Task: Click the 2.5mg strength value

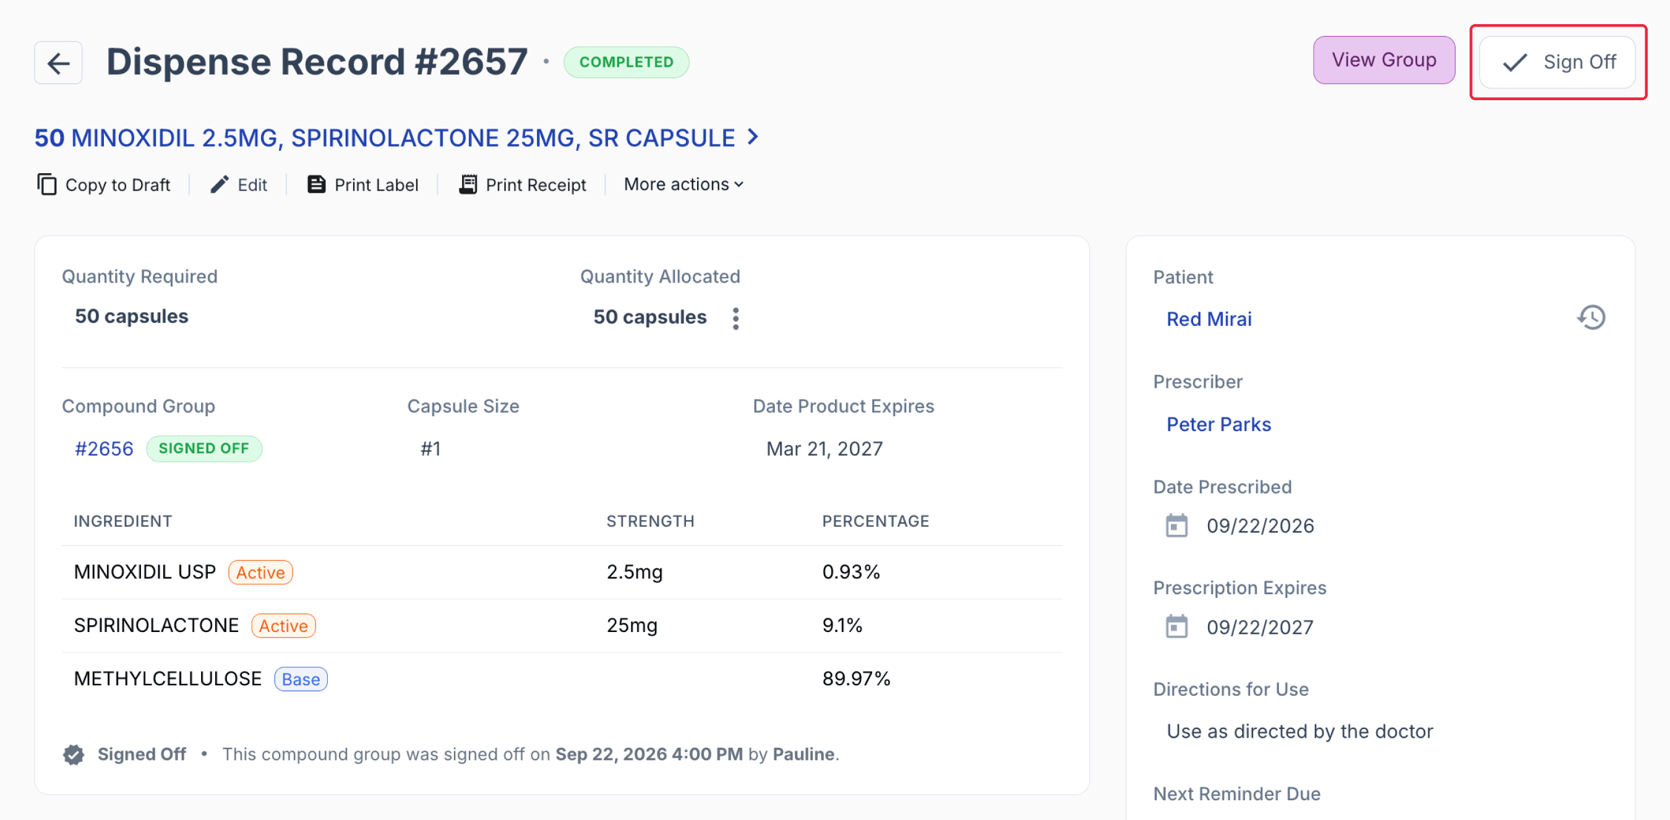Action: (634, 572)
